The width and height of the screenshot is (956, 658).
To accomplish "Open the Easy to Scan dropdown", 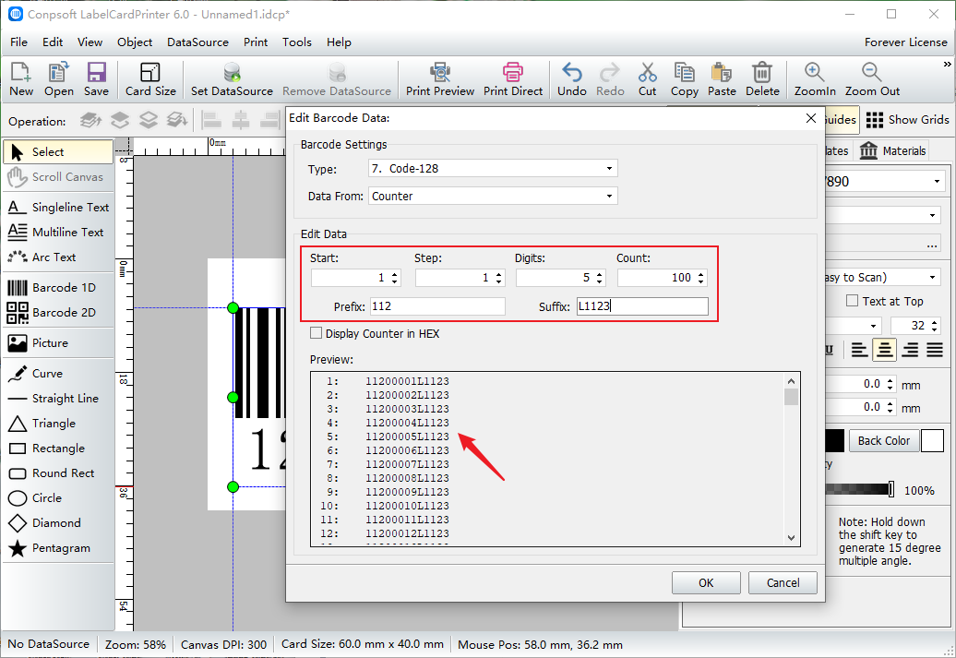I will (932, 278).
